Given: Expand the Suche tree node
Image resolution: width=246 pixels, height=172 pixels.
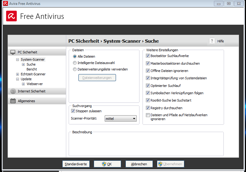Looking at the screenshot, I should pyautogui.click(x=24, y=65).
